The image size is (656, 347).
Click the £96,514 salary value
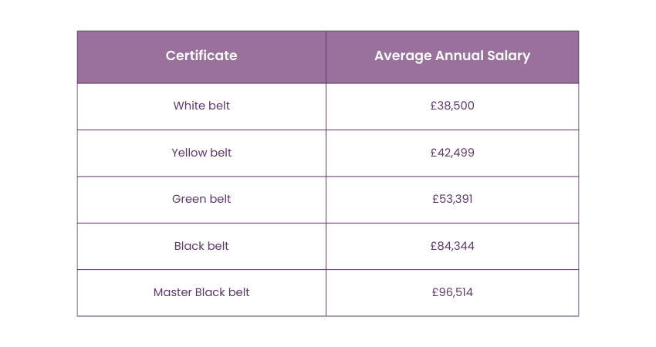pyautogui.click(x=452, y=292)
